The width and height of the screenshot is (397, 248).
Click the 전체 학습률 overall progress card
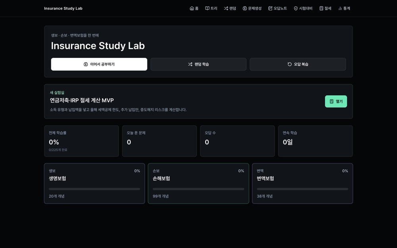click(x=81, y=141)
